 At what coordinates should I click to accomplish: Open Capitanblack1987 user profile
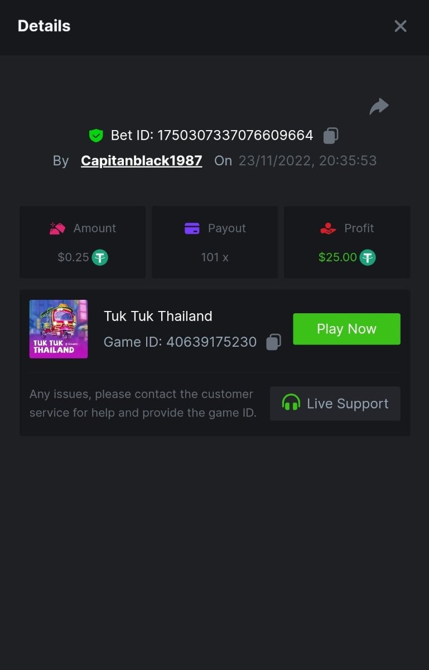coord(141,161)
